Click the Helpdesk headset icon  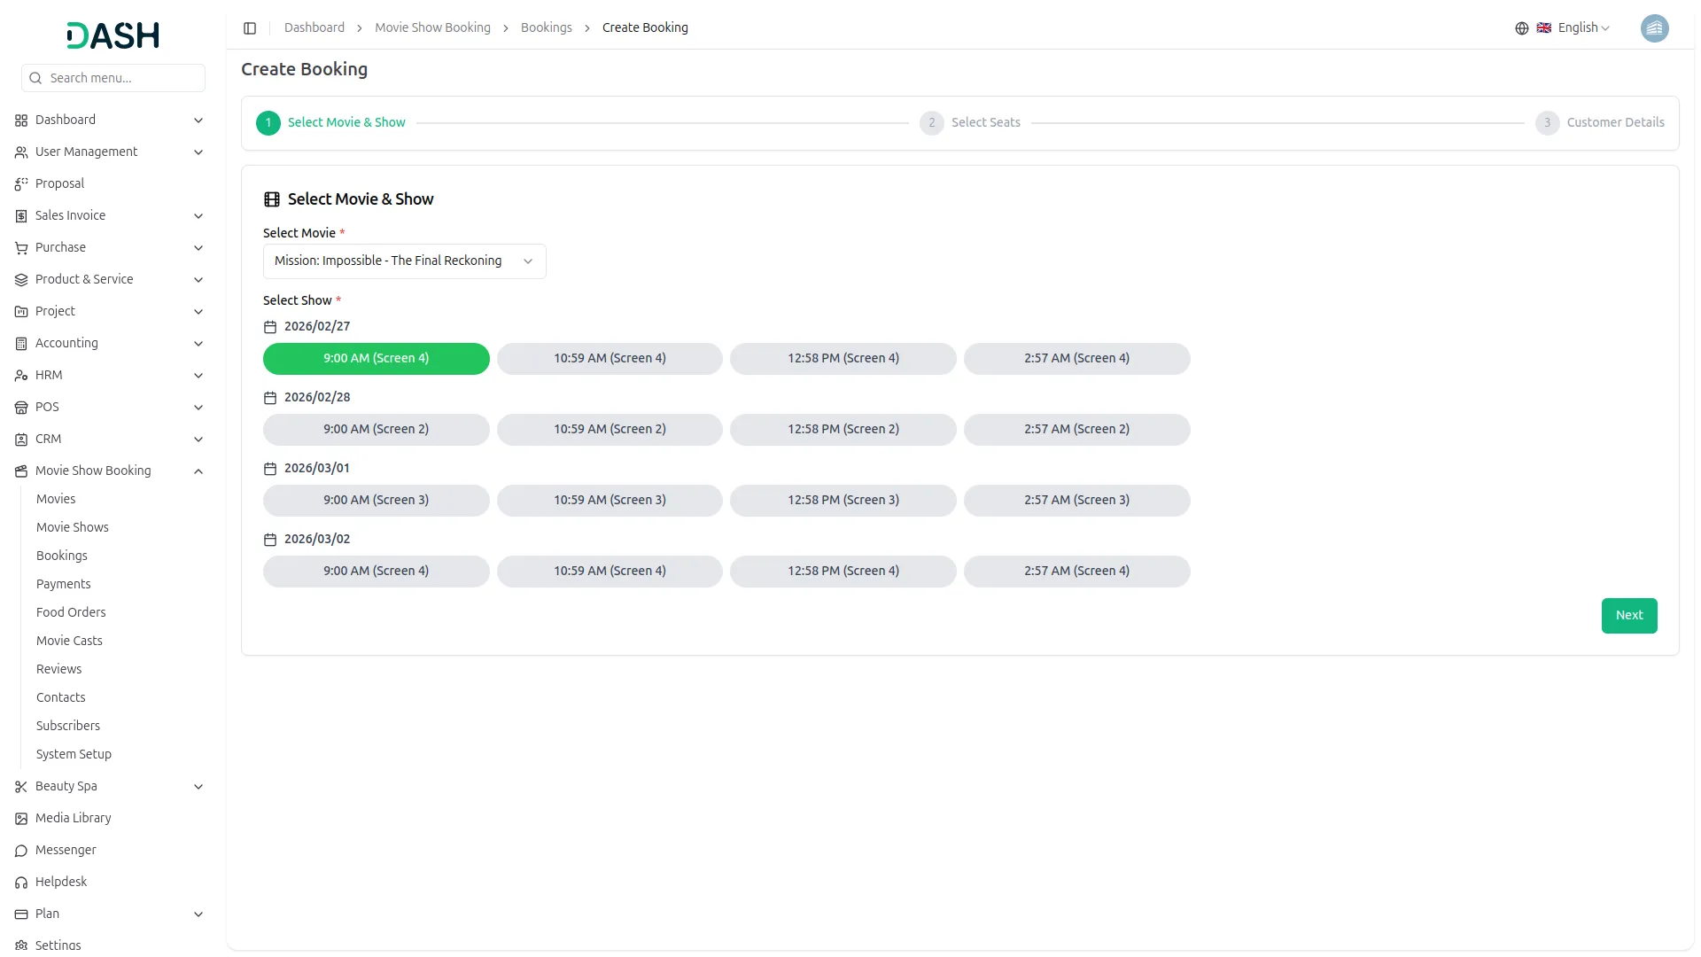click(21, 883)
